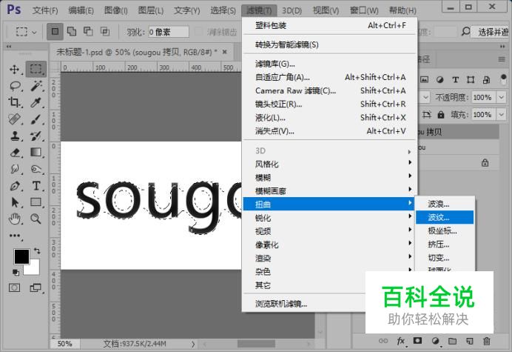512x352 pixels.
Task: Choose 极坐标... in the distort submenu
Action: point(445,230)
